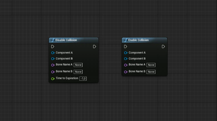Click Enable Collision output execution pin
Viewport: 217px width, 121px height.
pyautogui.click(x=163, y=47)
